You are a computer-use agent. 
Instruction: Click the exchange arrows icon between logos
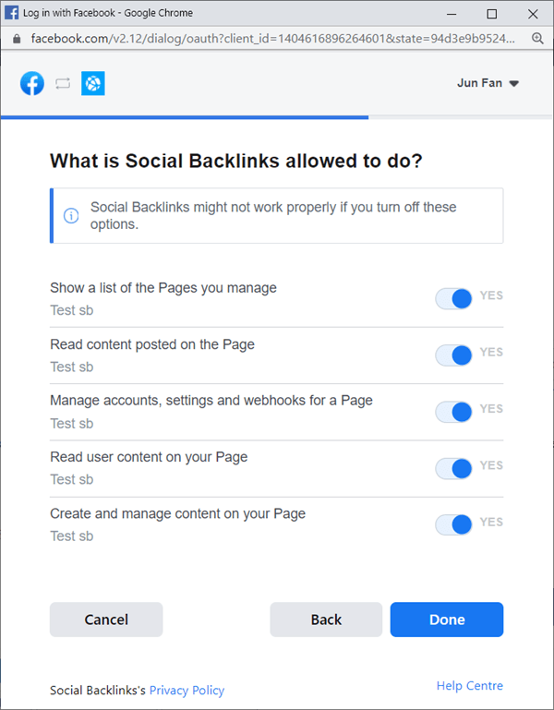point(63,84)
